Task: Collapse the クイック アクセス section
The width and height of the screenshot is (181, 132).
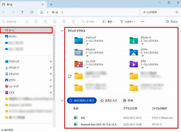Action: pos(62,31)
